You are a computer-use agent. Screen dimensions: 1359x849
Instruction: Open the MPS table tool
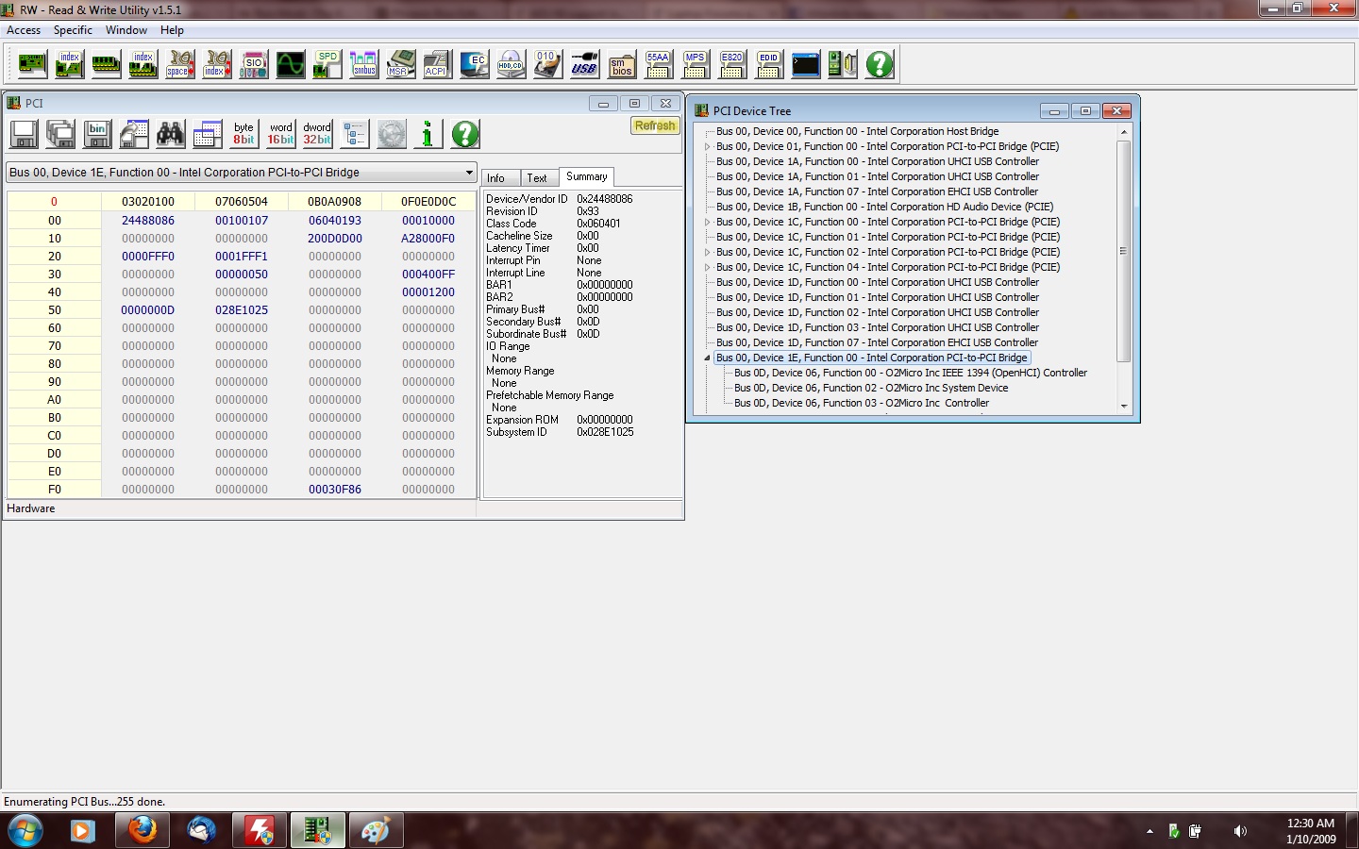click(696, 64)
